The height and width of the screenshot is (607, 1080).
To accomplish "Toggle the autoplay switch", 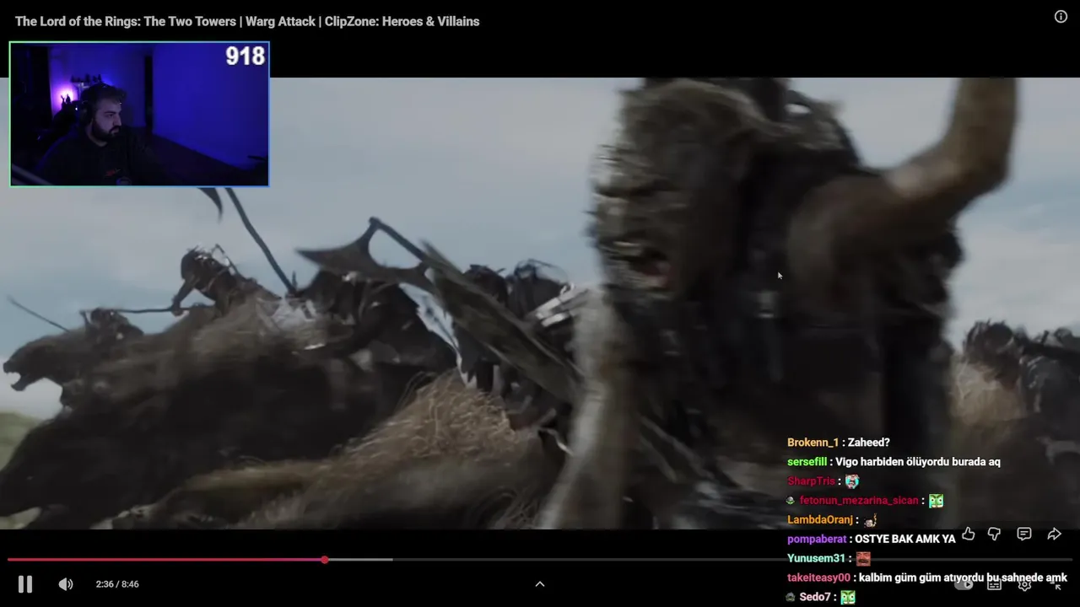I will click(x=964, y=584).
